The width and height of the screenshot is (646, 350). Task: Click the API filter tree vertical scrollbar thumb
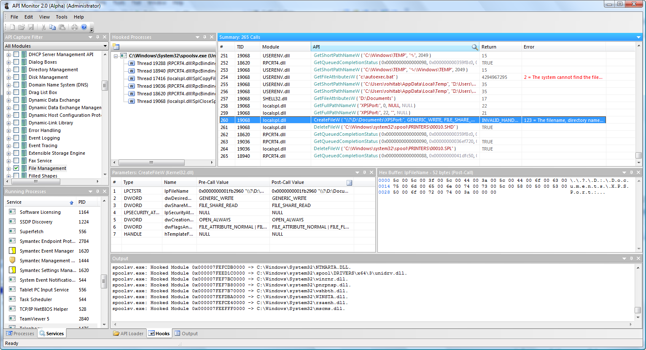pos(105,86)
